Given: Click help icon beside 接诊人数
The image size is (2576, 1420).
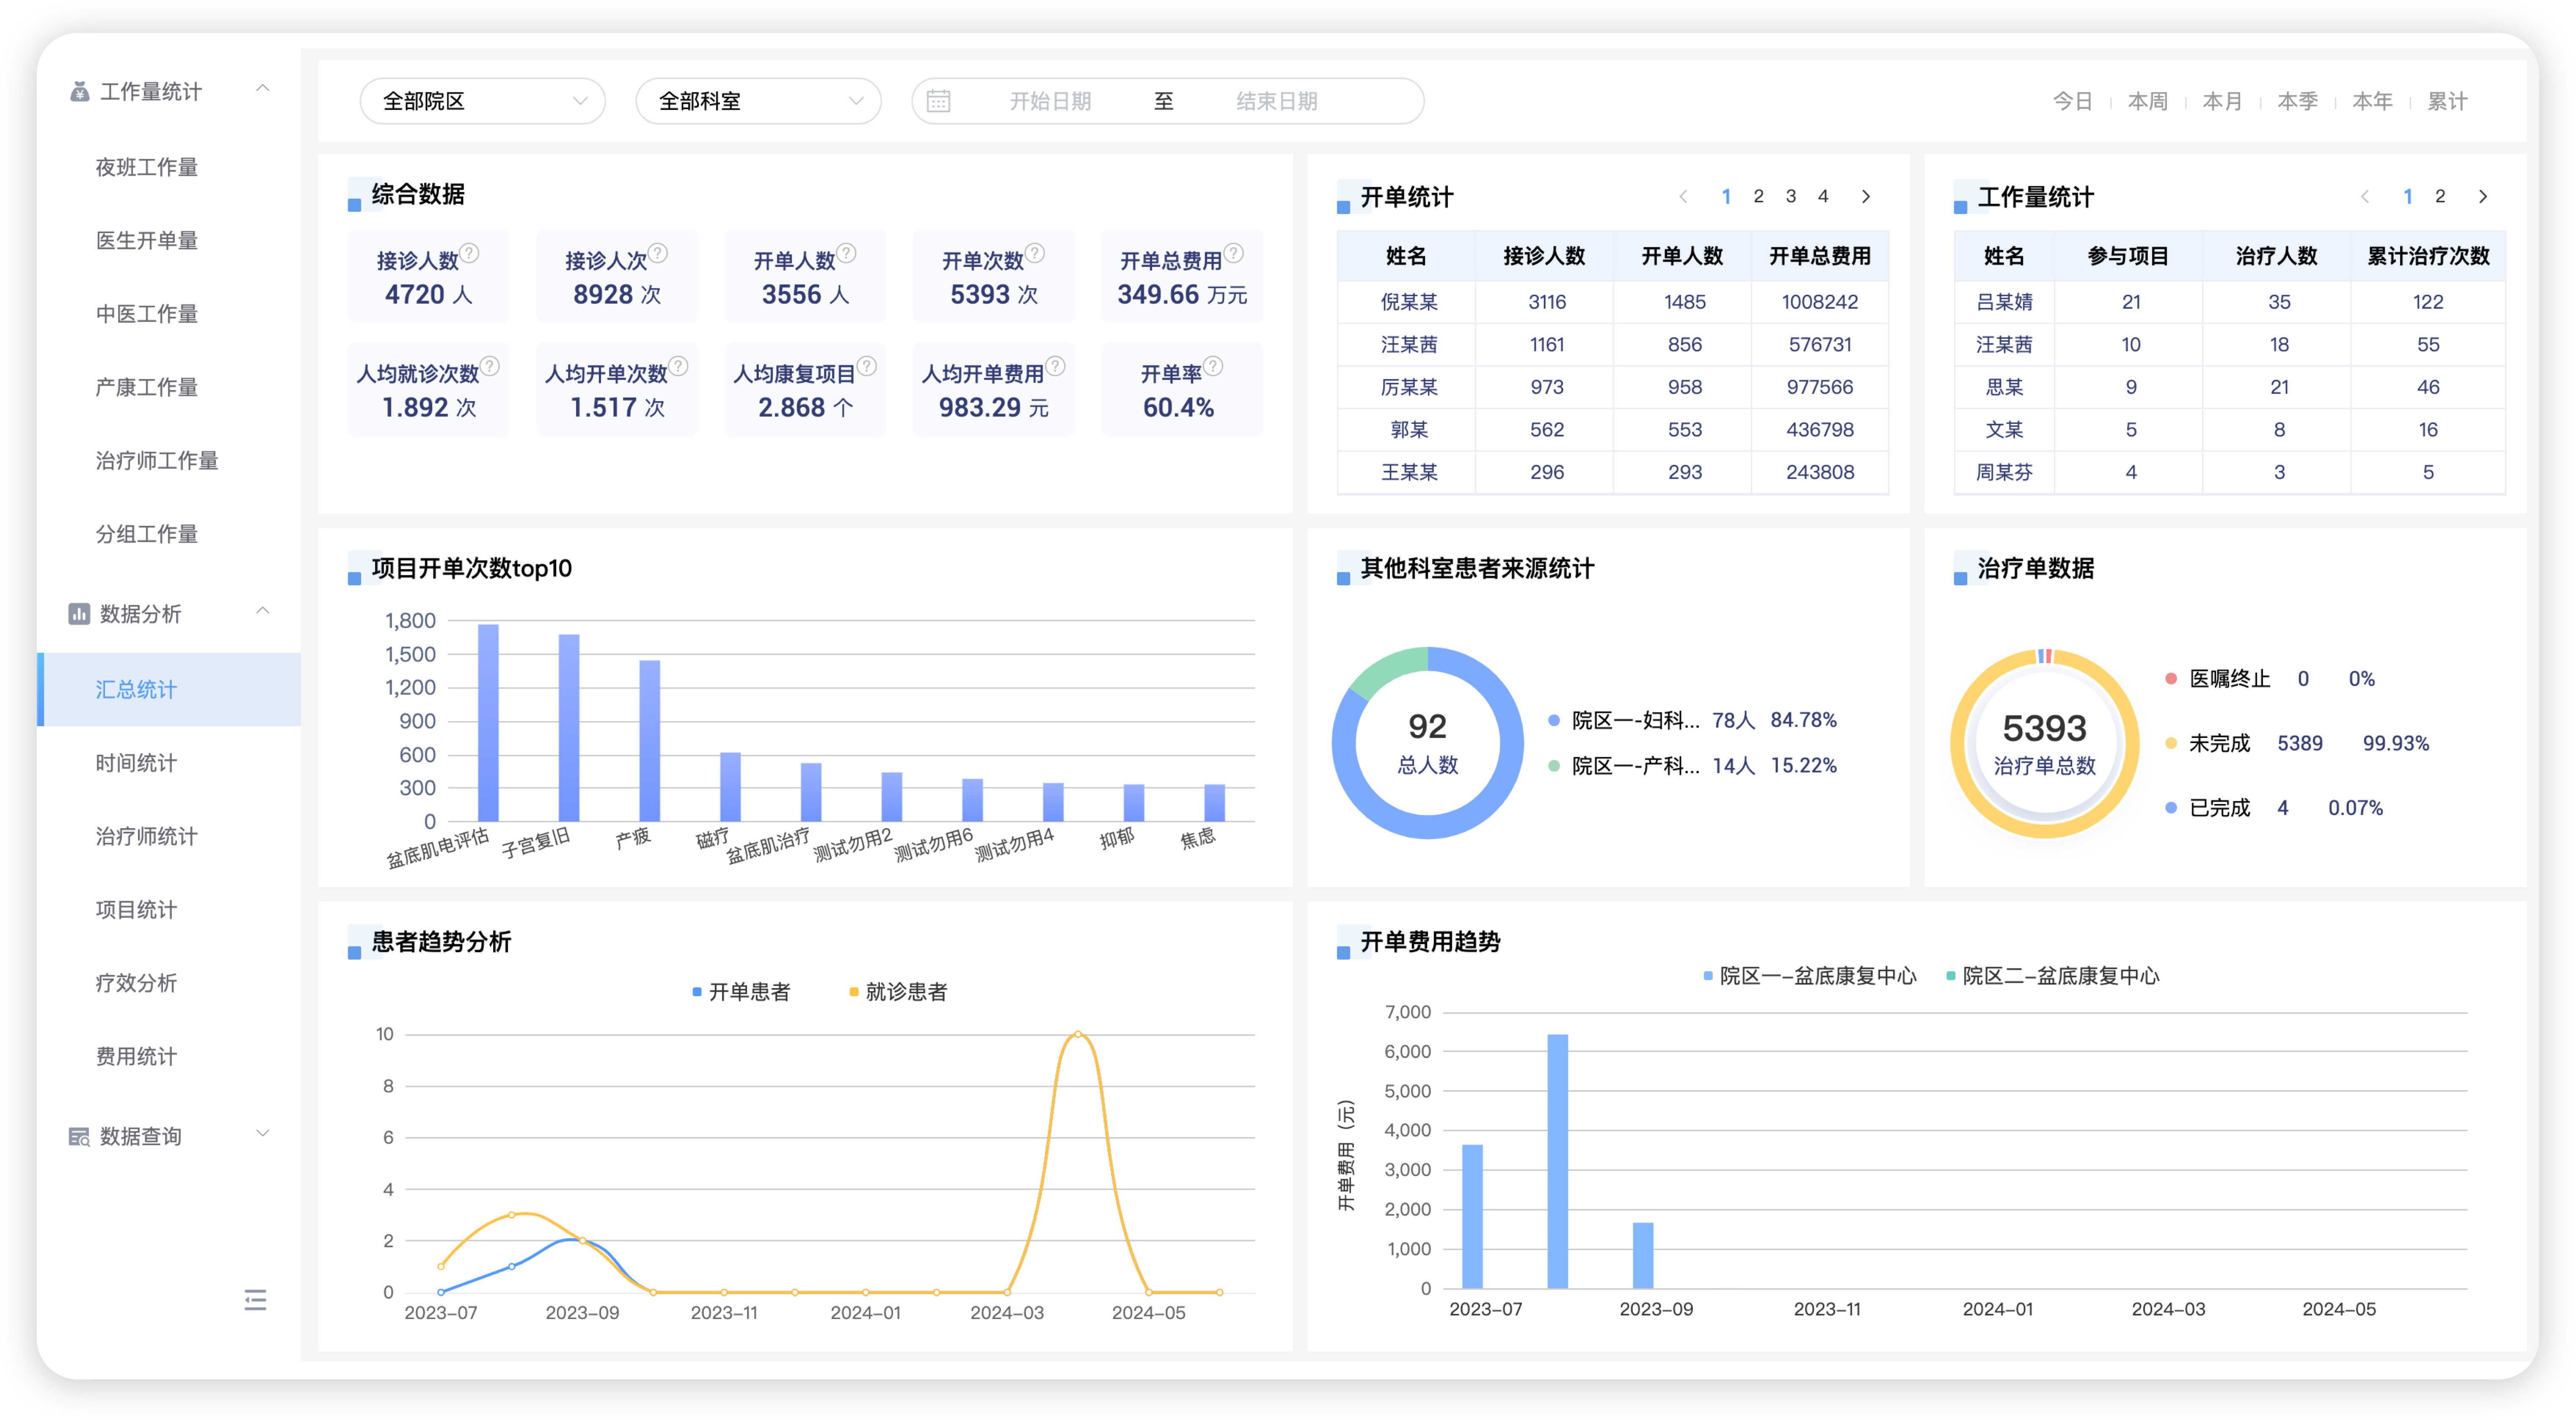Looking at the screenshot, I should [470, 253].
